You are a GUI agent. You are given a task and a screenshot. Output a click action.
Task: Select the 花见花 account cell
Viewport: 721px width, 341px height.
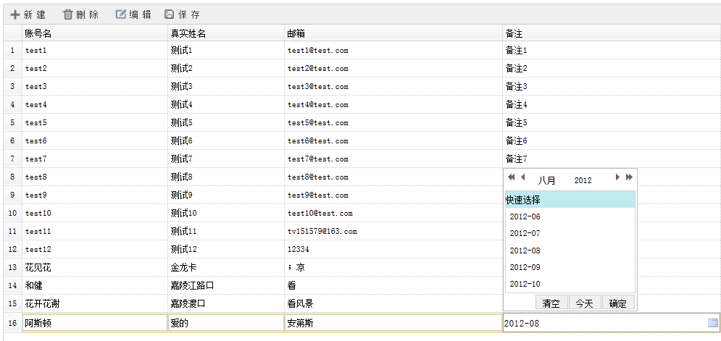[x=95, y=267]
